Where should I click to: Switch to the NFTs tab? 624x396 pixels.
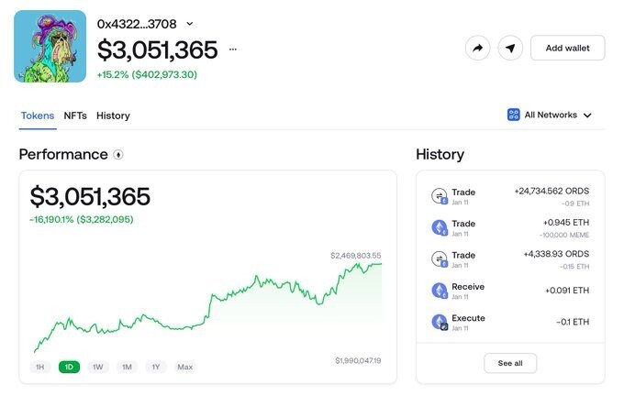(75, 115)
